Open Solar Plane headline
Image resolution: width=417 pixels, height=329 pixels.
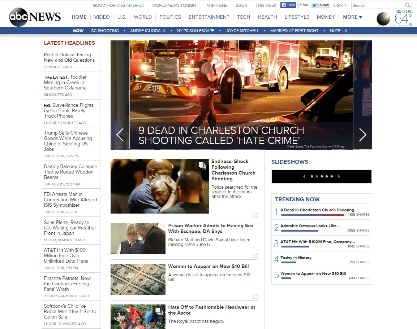pyautogui.click(x=70, y=228)
